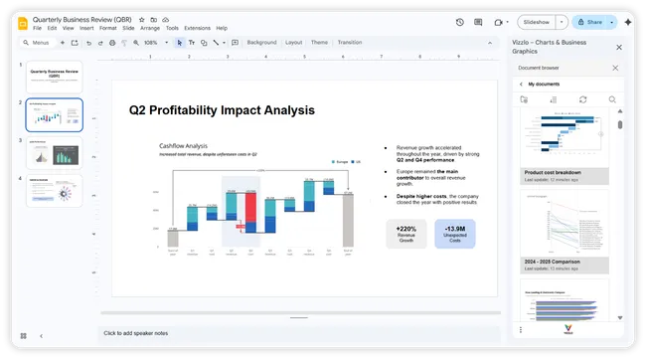Image resolution: width=646 pixels, height=359 pixels.
Task: Open the Format menu
Action: click(x=108, y=28)
